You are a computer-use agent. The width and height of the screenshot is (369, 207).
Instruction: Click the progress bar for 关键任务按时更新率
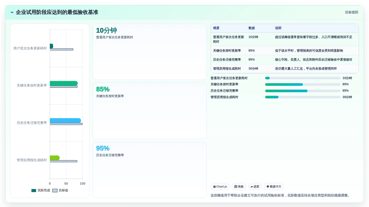click(x=303, y=84)
